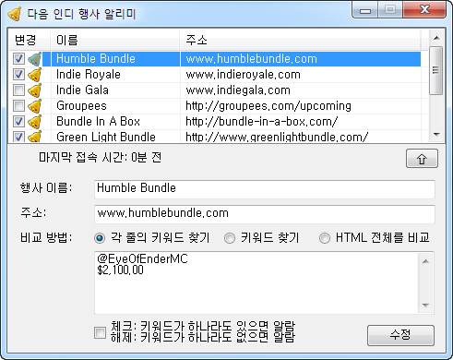
Task: Click the '마지막 접속 시간: 0분 전' text
Action: (x=100, y=158)
